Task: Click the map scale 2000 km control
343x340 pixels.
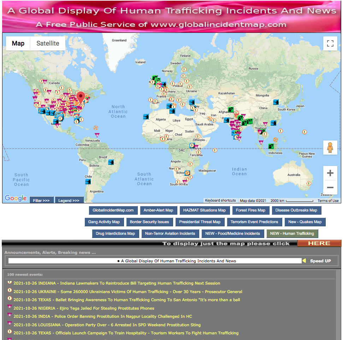Action: coord(291,201)
